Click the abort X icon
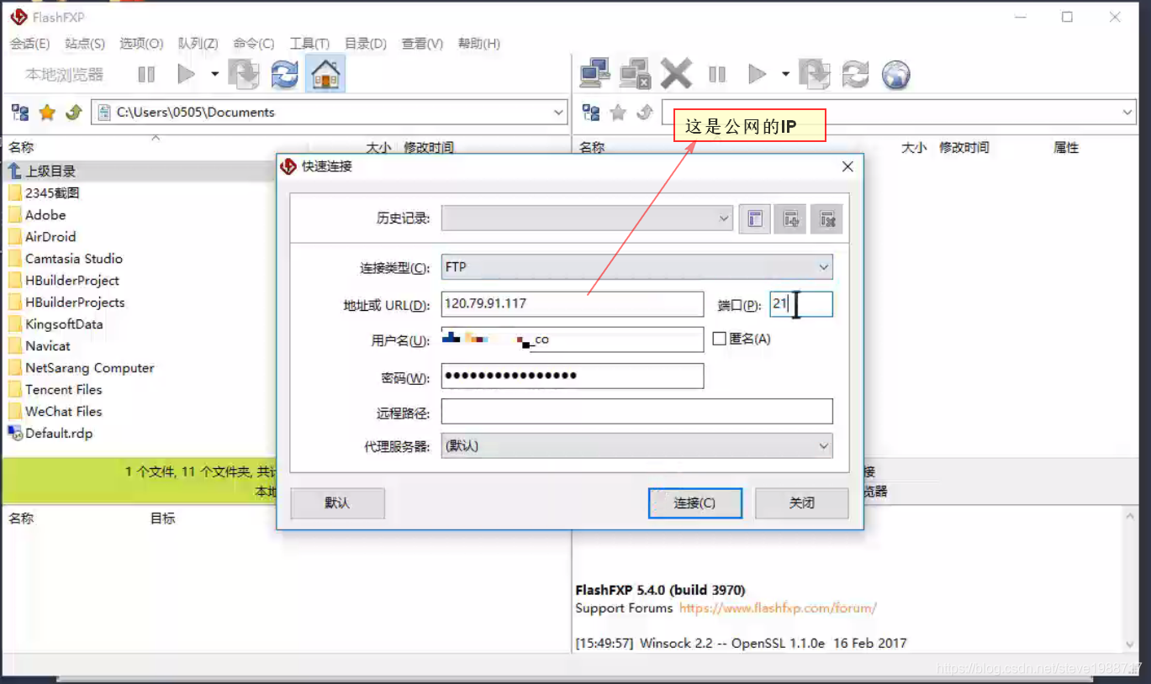 tap(676, 75)
